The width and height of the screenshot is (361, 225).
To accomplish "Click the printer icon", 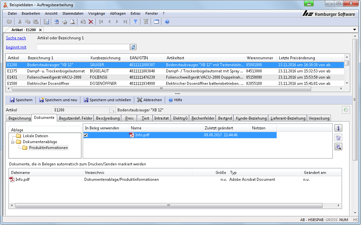I will tap(64, 22).
